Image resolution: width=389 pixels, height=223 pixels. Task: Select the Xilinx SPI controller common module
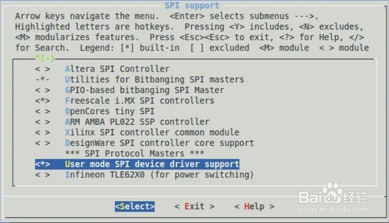pyautogui.click(x=152, y=132)
